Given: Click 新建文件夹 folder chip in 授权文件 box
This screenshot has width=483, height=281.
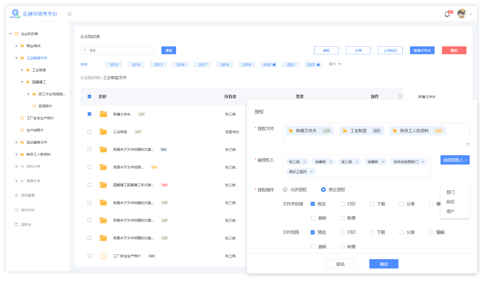Looking at the screenshot, I should [310, 131].
